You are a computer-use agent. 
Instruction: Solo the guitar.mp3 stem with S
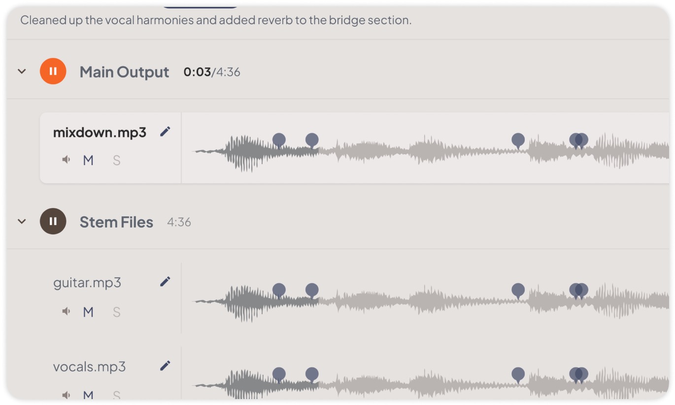tap(117, 312)
